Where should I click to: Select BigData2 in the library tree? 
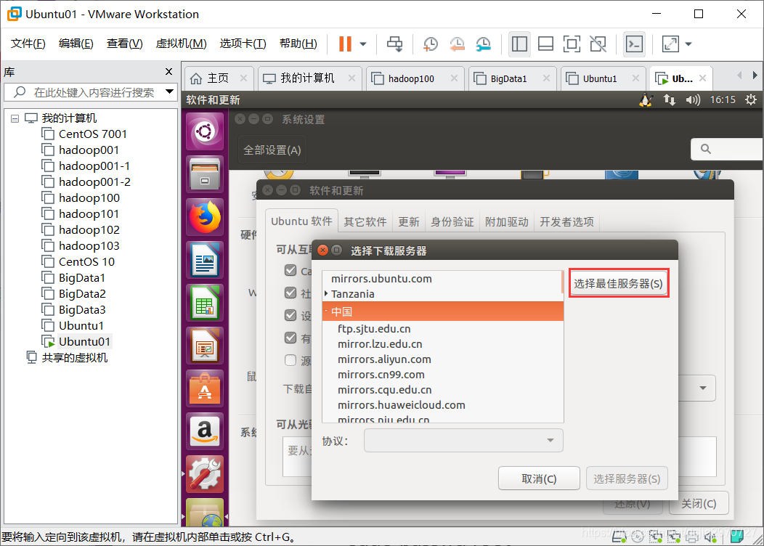(82, 294)
